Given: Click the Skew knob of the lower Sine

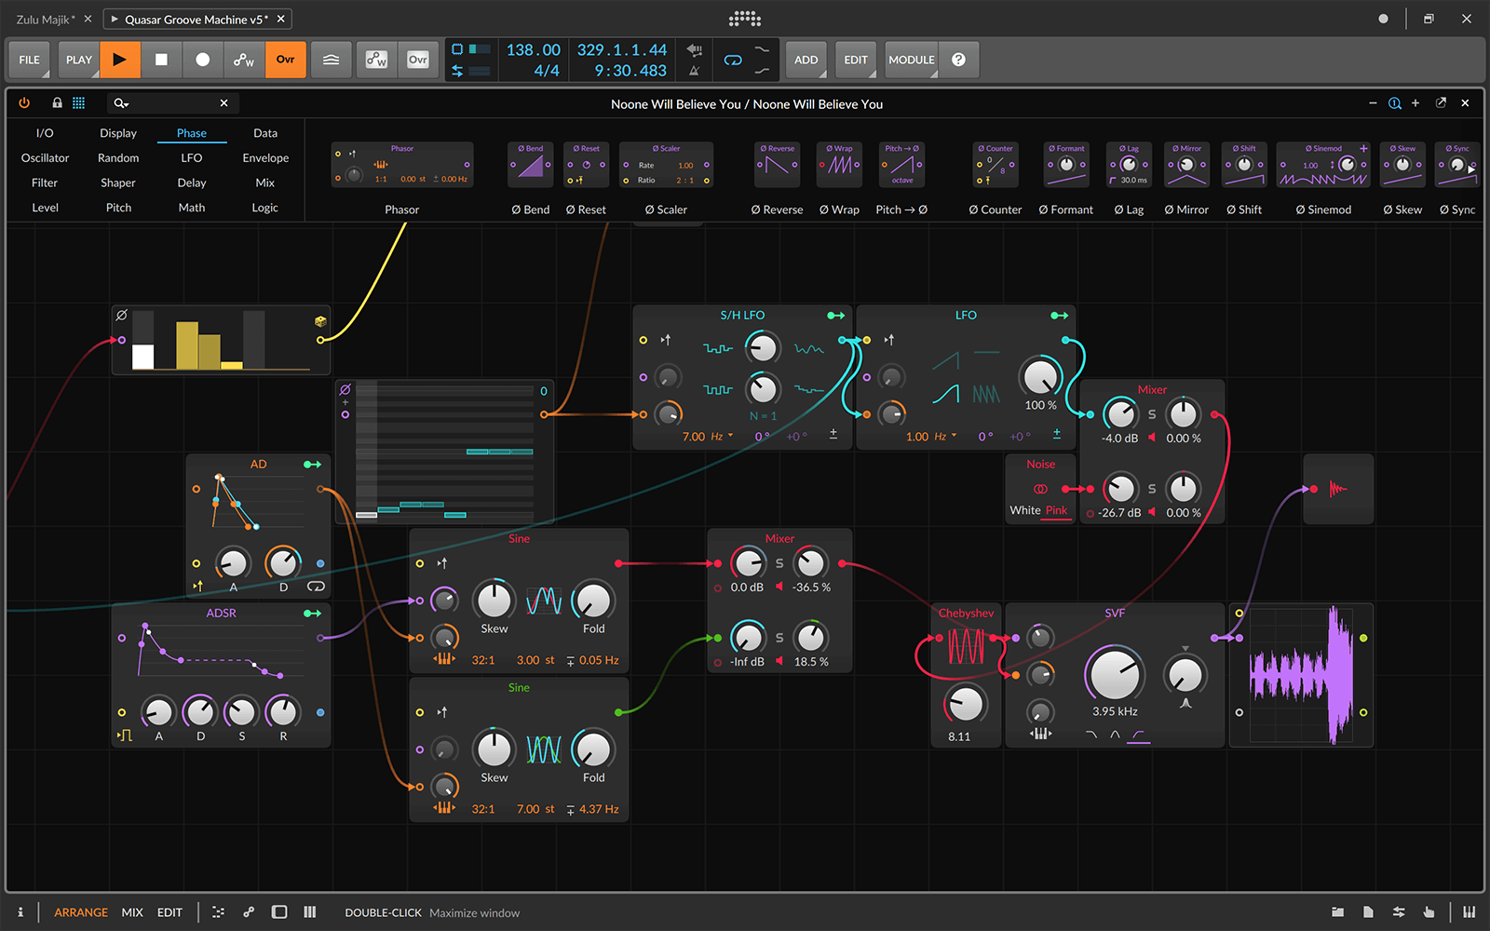Looking at the screenshot, I should pos(494,749).
